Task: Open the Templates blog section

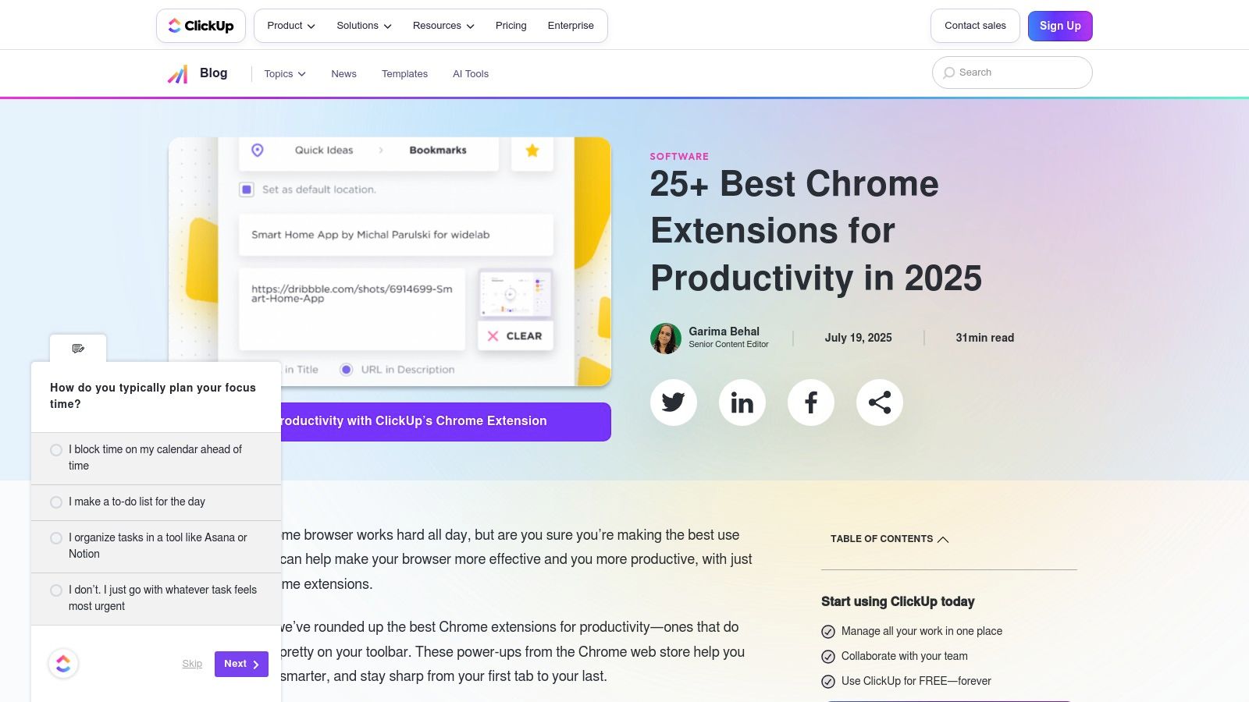Action: [x=404, y=74]
